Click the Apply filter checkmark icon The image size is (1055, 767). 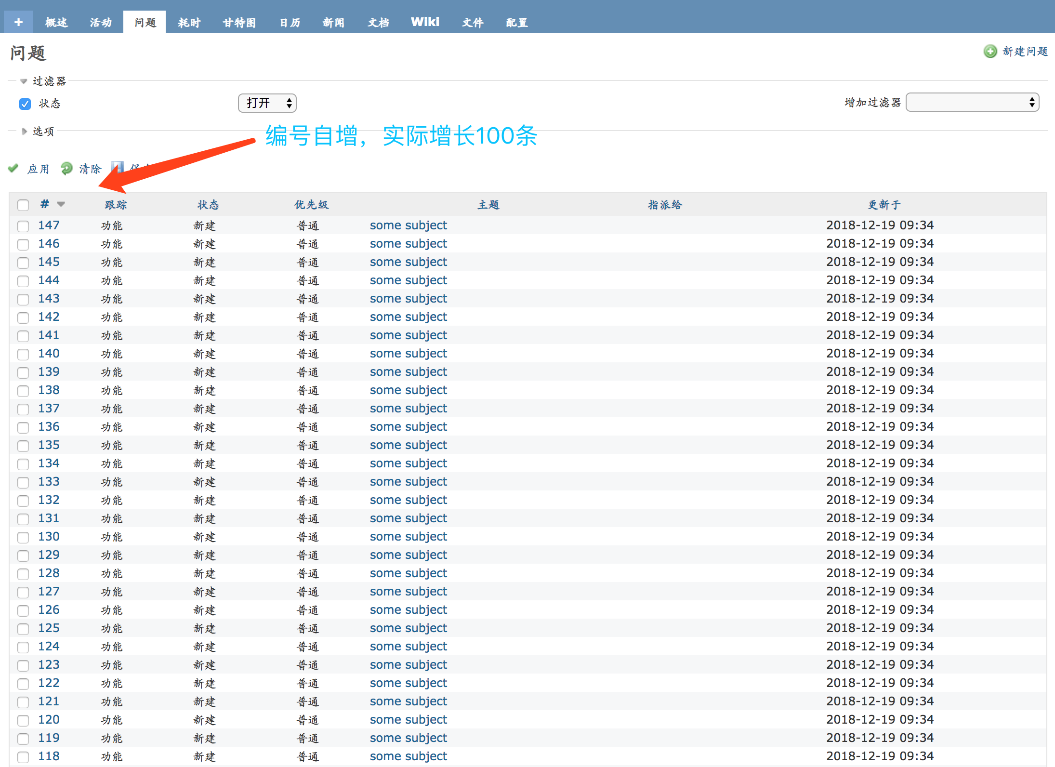tap(13, 168)
